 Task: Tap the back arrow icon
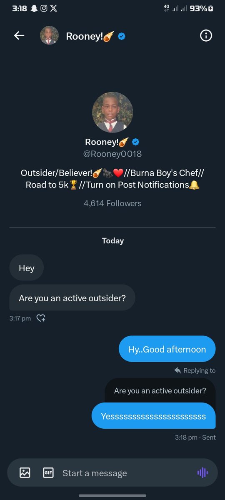pos(19,36)
